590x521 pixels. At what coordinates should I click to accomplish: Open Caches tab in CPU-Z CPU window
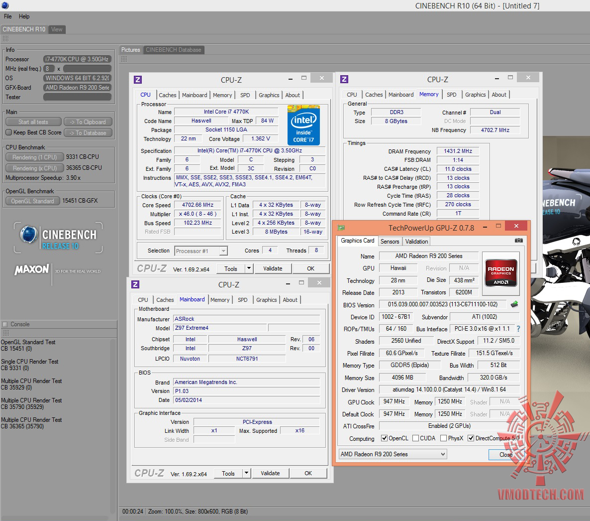tap(168, 95)
